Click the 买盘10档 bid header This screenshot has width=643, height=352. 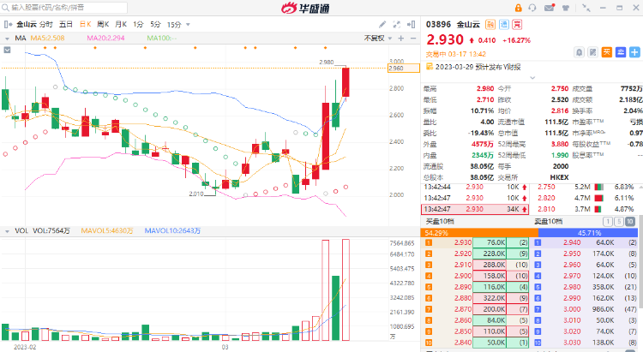click(440, 222)
